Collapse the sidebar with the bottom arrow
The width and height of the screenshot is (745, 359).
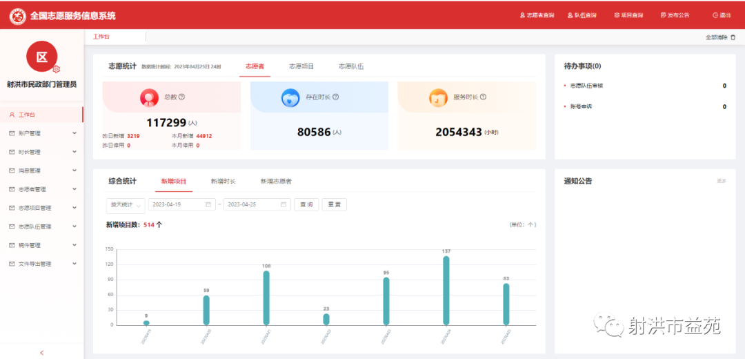pyautogui.click(x=41, y=352)
